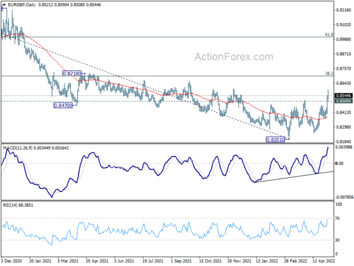Click the 0.92160 price axis value
The height and width of the screenshot is (266, 354).
(x=343, y=10)
